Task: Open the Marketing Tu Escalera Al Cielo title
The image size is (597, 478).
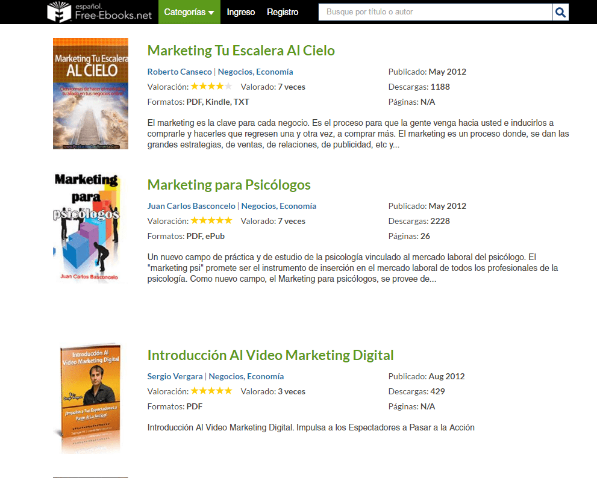Action: pos(241,51)
